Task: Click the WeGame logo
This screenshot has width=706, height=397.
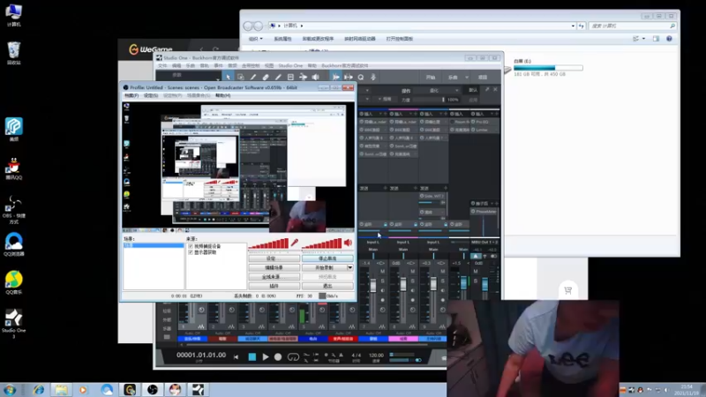Action: [150, 49]
